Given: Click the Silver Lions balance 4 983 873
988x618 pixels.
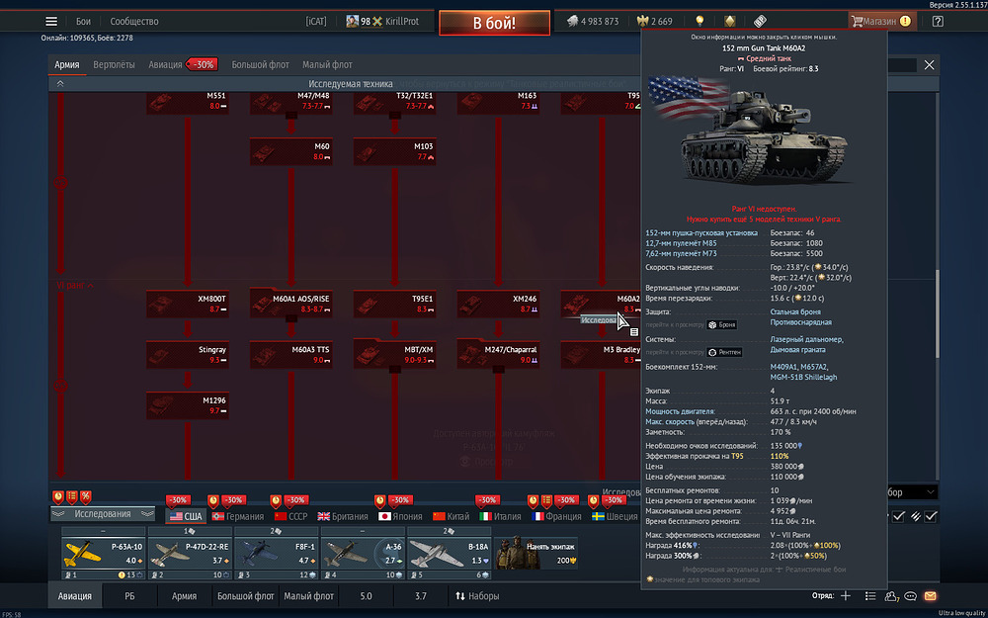Looking at the screenshot, I should [593, 22].
